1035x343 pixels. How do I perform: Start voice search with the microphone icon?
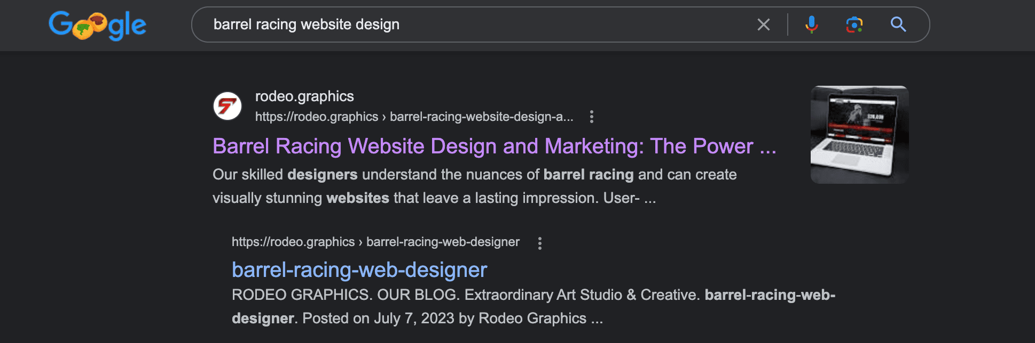811,24
